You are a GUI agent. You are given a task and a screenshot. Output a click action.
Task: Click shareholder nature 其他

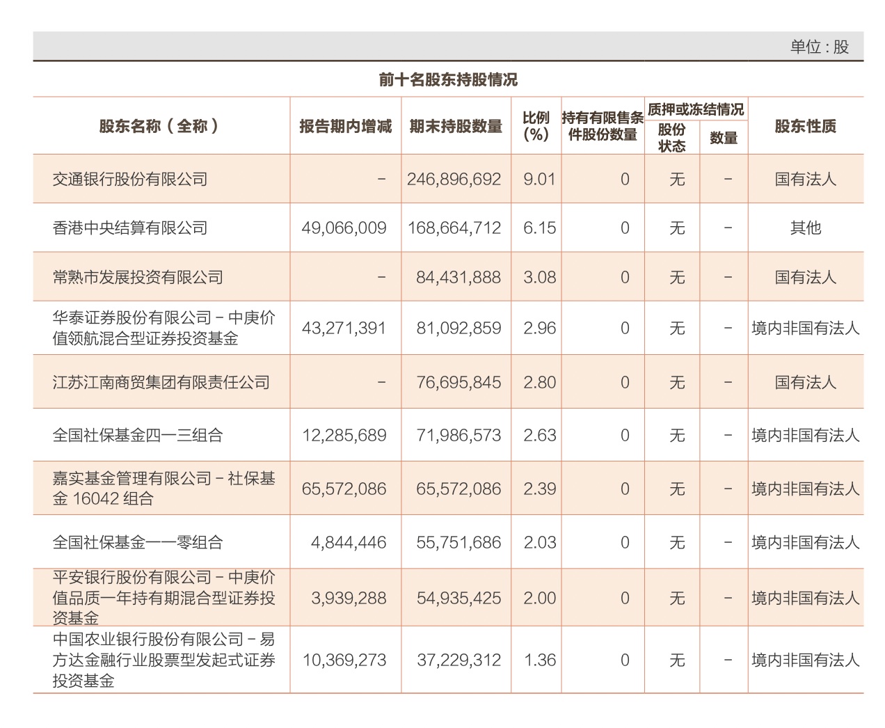pyautogui.click(x=806, y=228)
